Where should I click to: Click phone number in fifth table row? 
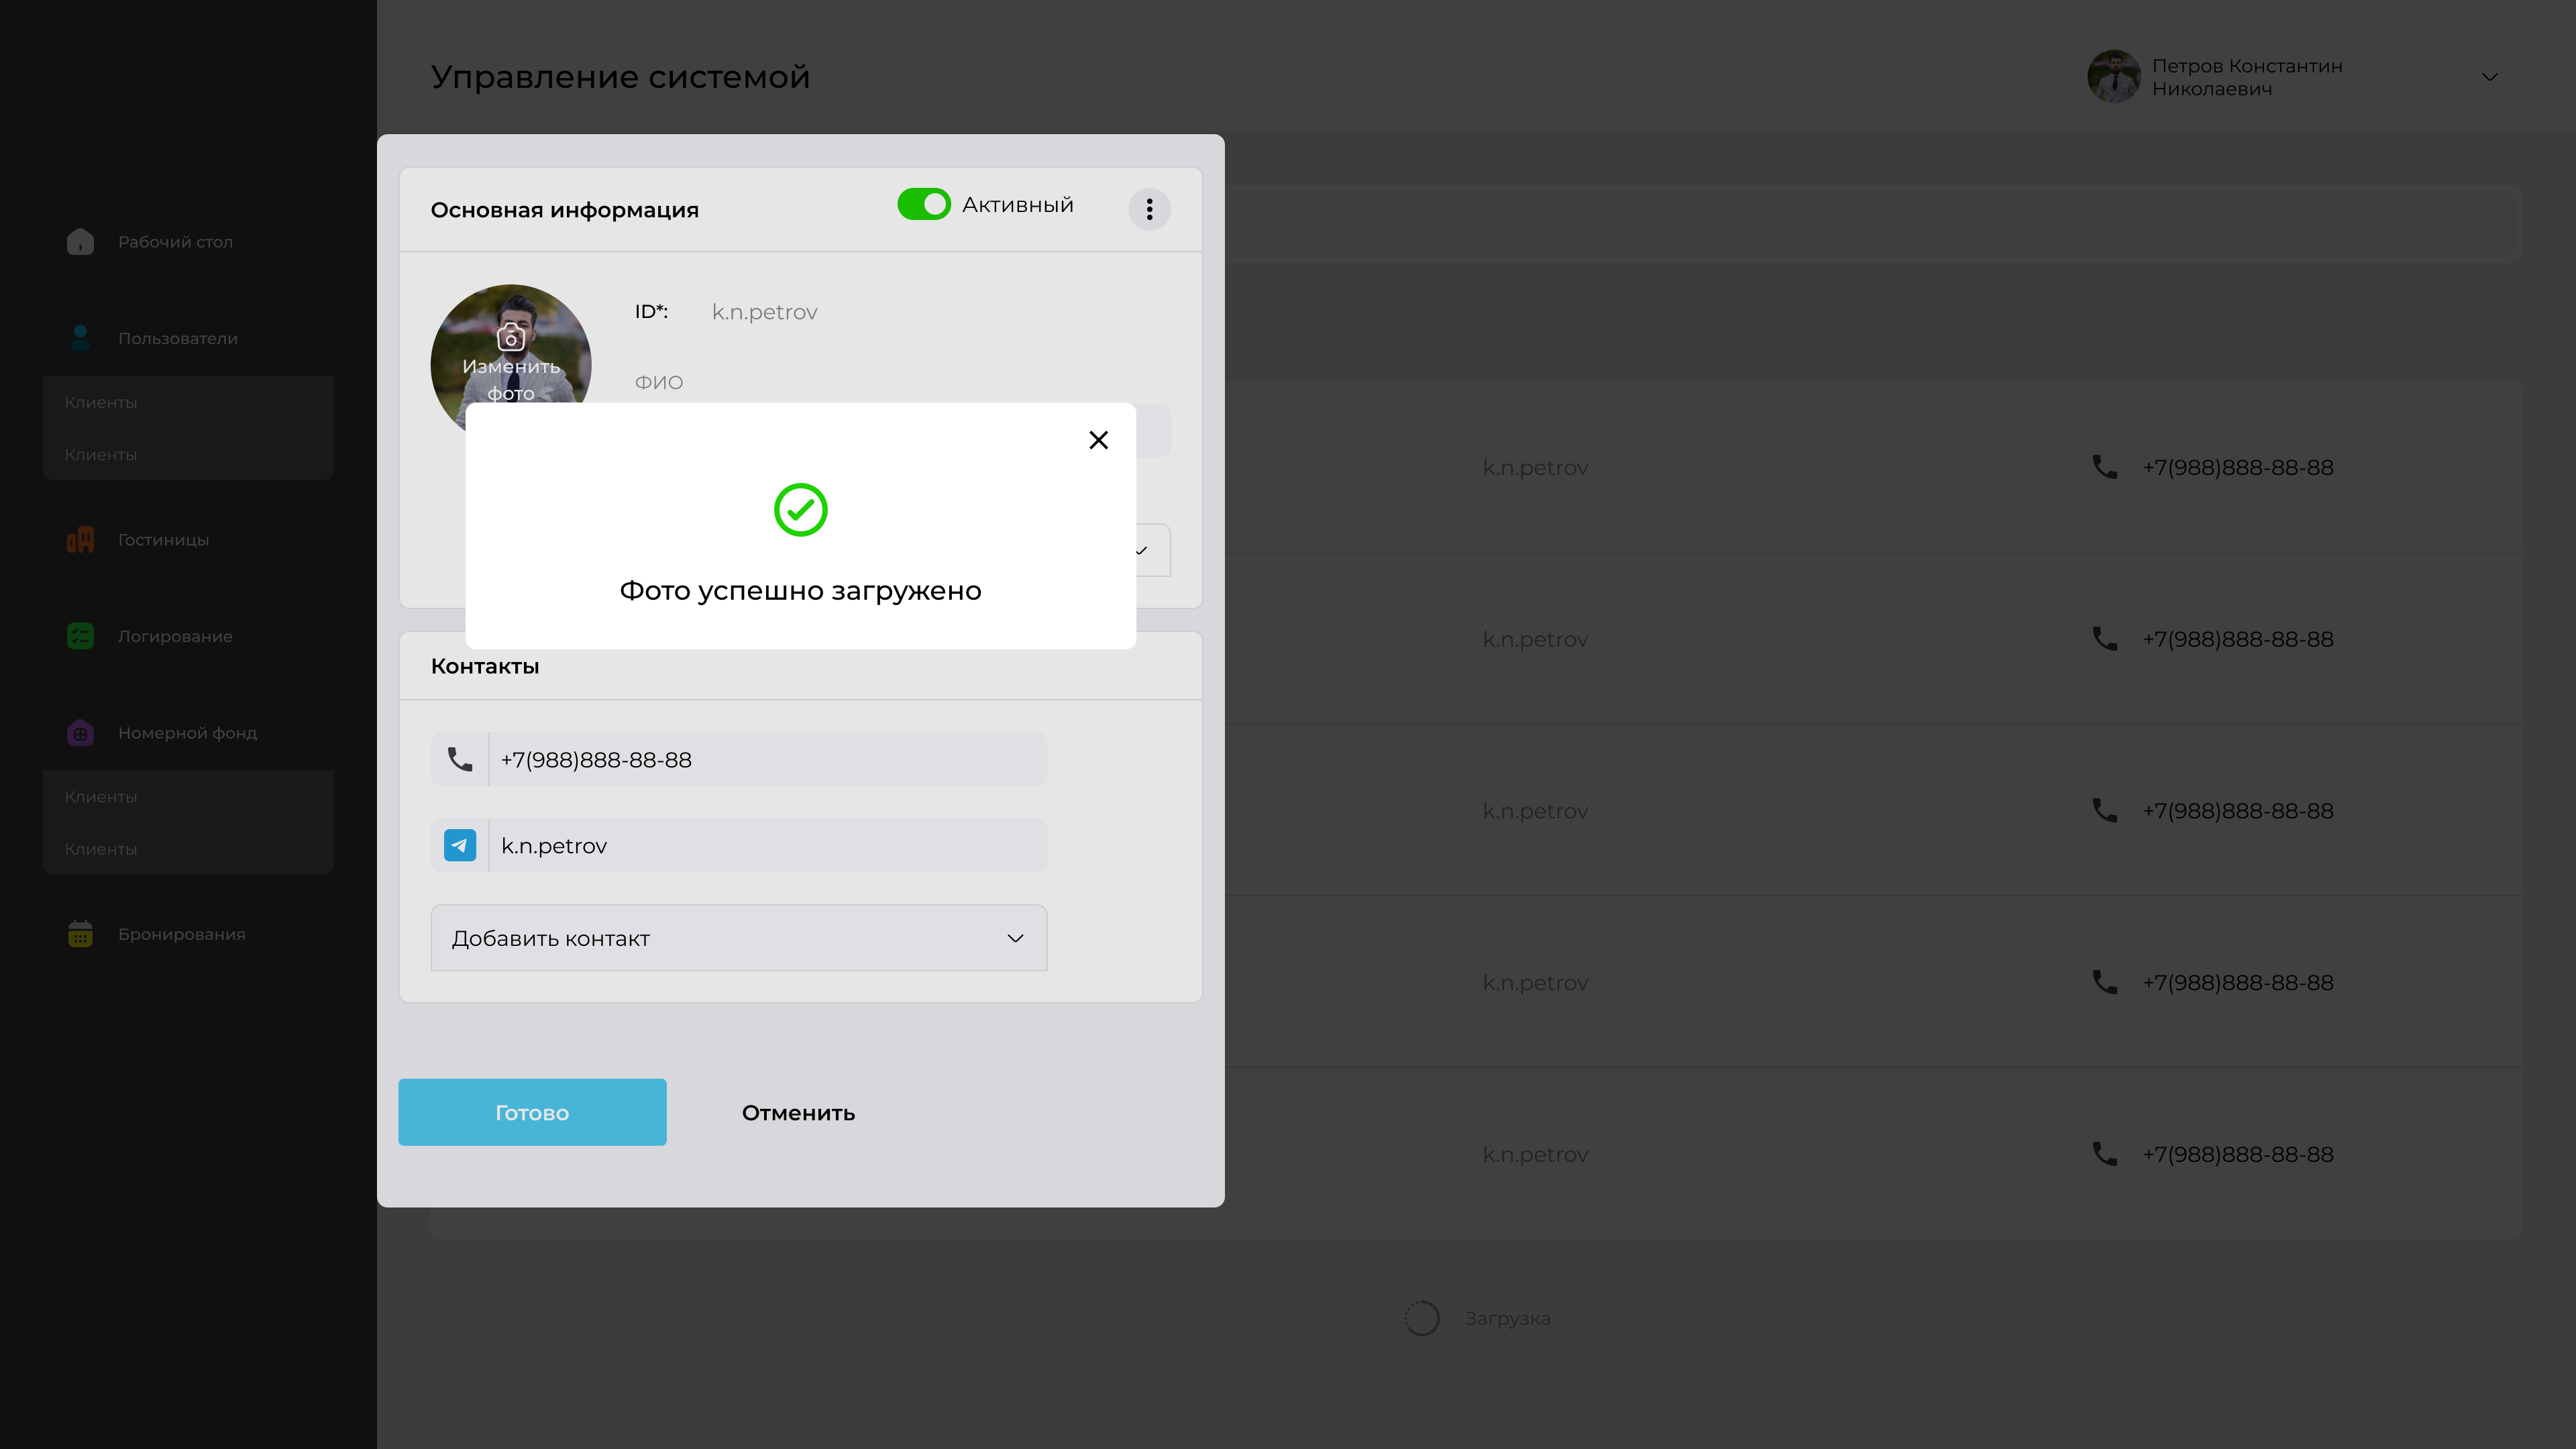pos(2237,1154)
